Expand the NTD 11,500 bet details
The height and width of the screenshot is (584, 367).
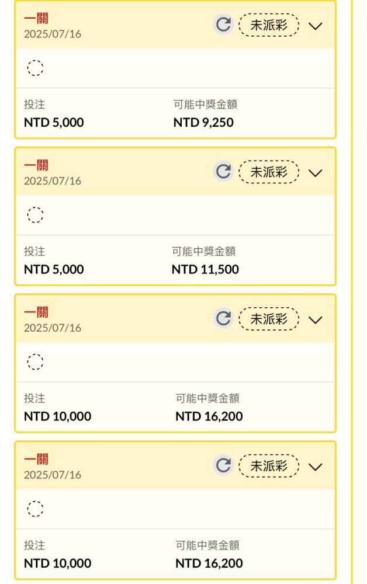click(x=316, y=173)
